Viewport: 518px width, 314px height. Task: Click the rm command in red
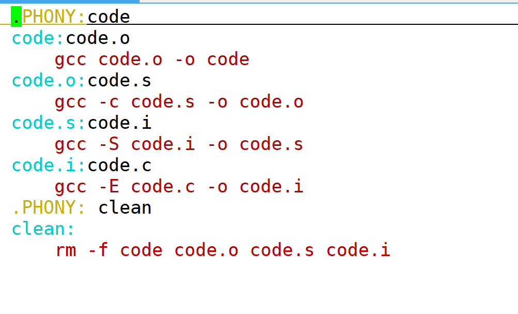click(66, 250)
